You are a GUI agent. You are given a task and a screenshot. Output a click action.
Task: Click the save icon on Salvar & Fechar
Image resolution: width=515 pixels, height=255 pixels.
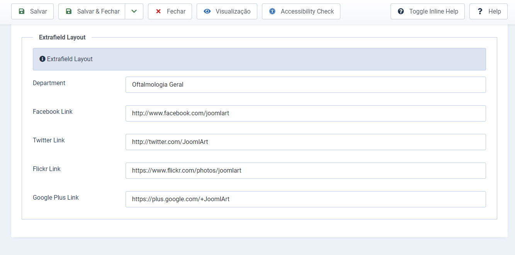tap(69, 12)
